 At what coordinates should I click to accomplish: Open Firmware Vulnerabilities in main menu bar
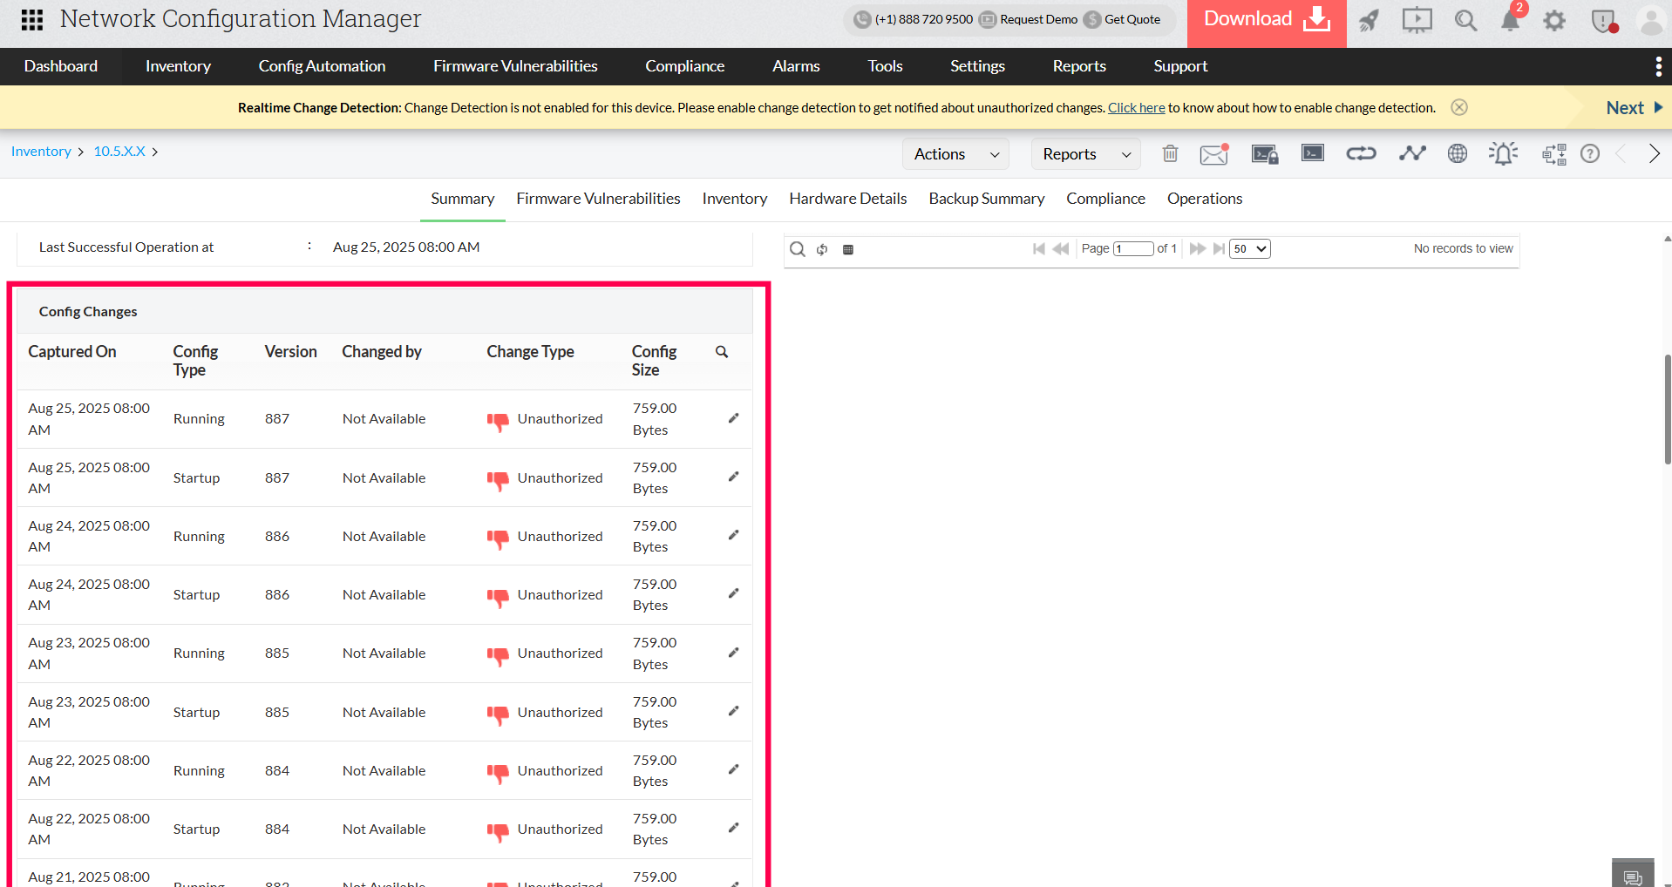(515, 66)
